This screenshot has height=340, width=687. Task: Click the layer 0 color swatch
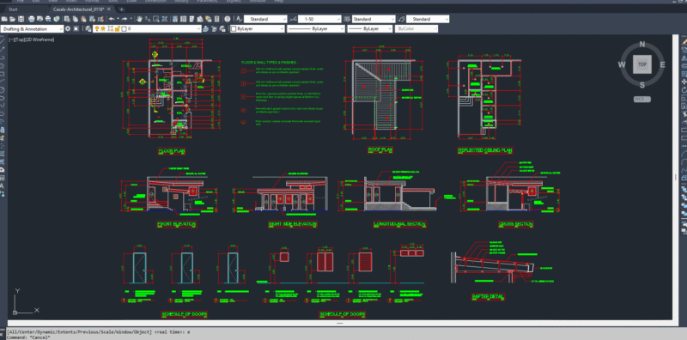tap(124, 28)
